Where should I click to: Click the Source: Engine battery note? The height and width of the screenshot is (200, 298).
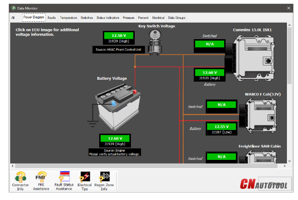114,152
